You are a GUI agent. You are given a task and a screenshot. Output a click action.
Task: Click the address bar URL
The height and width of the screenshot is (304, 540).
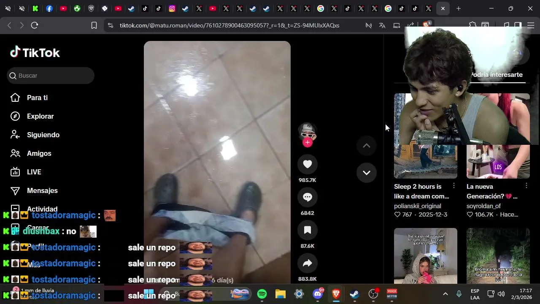pos(229,25)
